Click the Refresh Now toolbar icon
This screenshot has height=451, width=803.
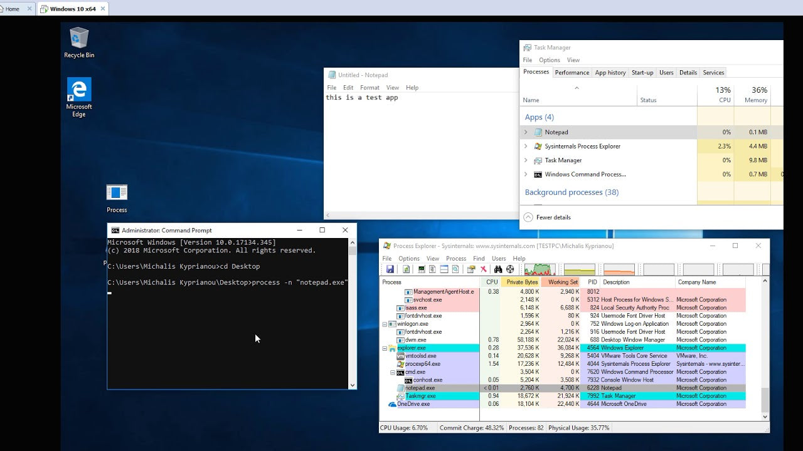pos(406,269)
